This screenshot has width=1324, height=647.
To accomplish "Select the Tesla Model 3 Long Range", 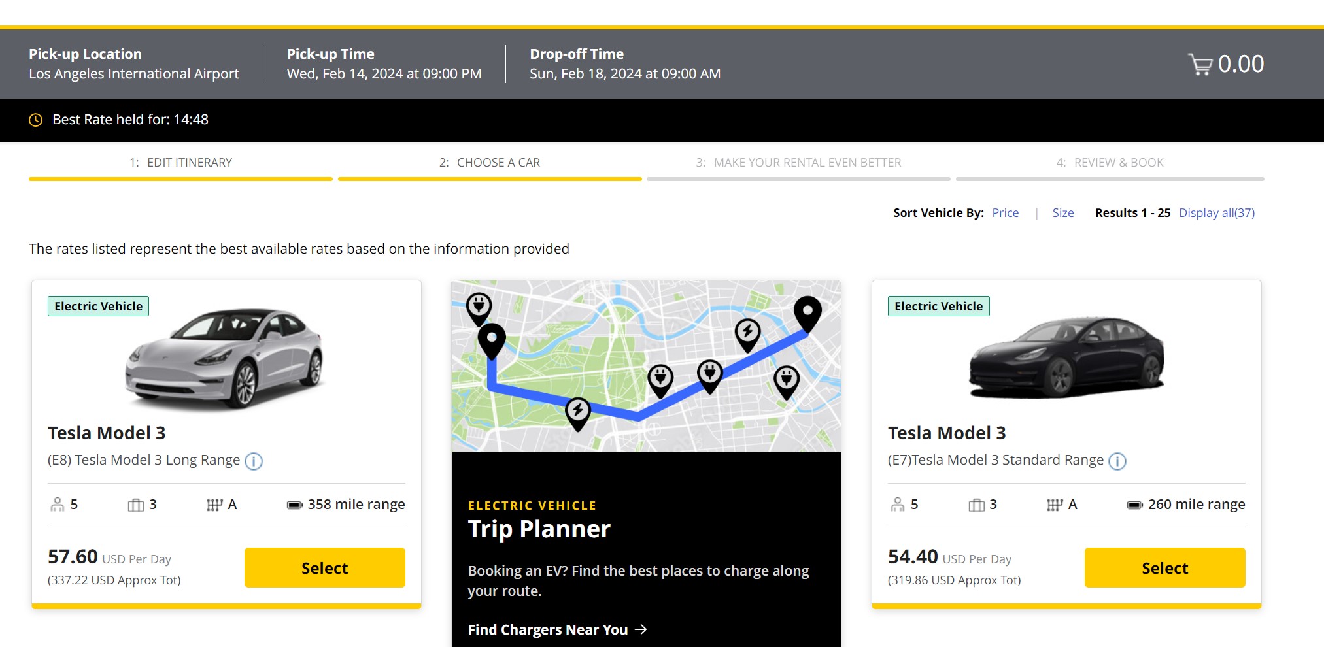I will click(x=324, y=567).
